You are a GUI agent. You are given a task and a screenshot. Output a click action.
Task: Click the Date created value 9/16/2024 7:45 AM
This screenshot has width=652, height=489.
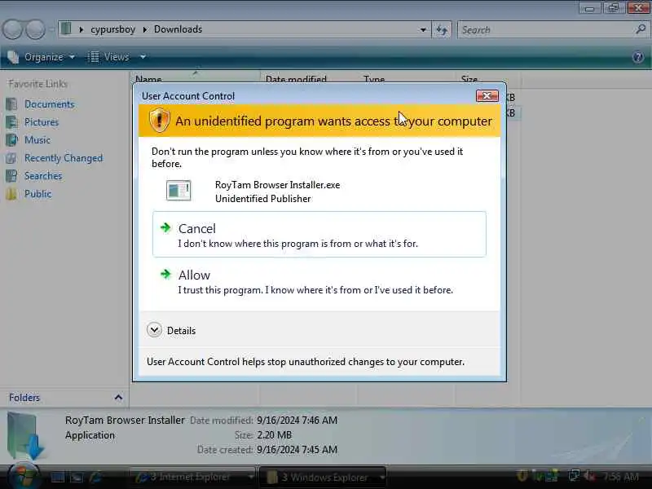point(297,450)
